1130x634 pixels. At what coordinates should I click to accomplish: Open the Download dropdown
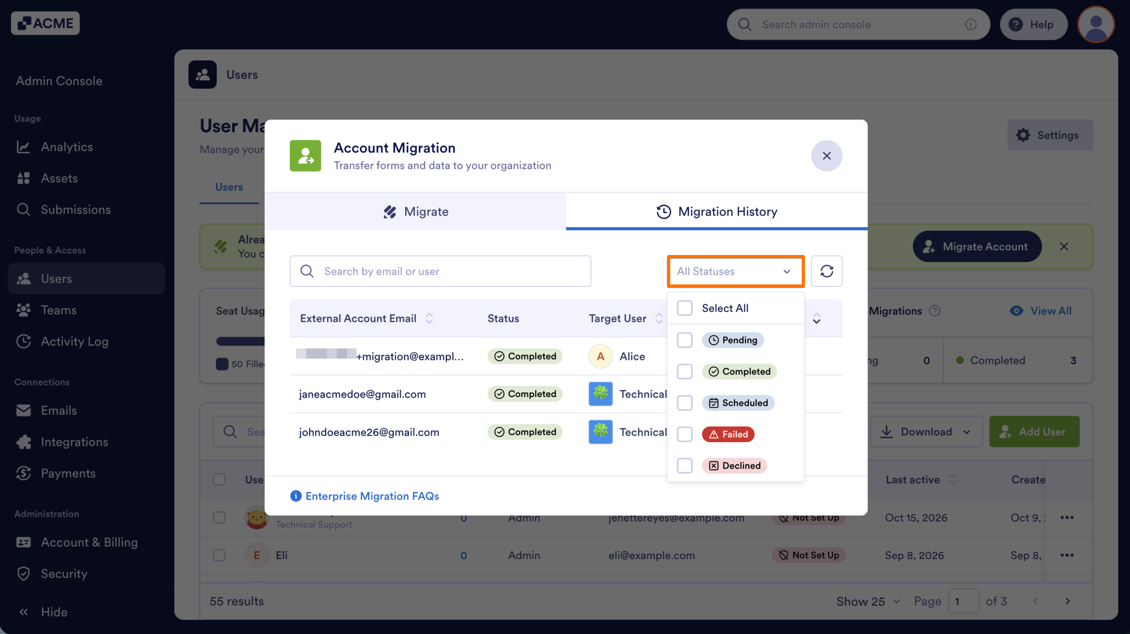pos(926,431)
